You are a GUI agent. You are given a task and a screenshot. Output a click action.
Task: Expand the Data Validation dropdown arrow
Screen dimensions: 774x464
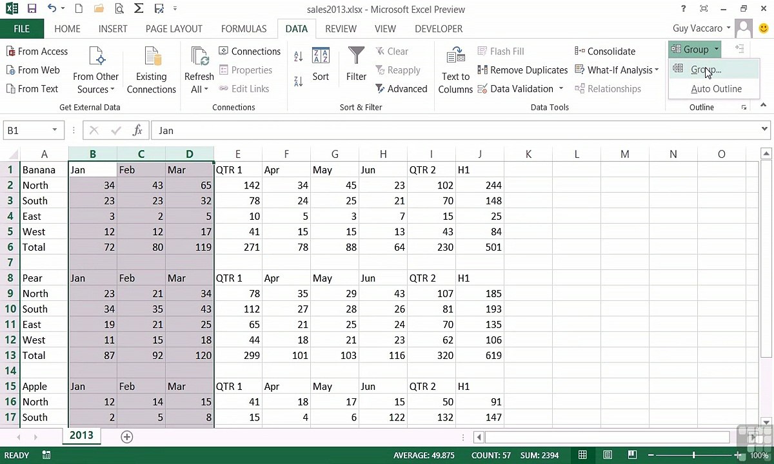pos(561,89)
